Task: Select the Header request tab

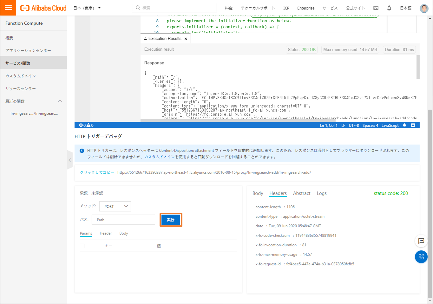Action: point(106,233)
